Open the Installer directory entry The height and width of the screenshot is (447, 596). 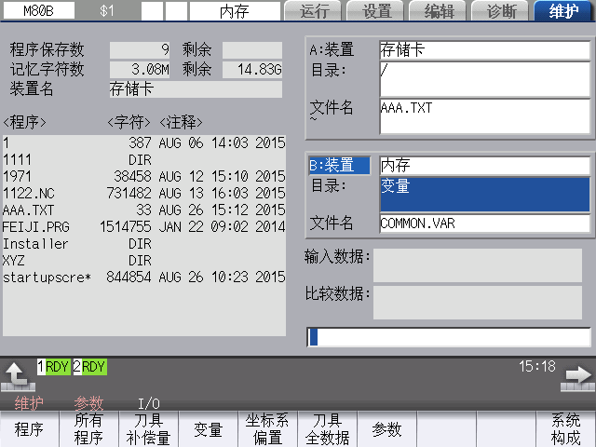tap(35, 244)
